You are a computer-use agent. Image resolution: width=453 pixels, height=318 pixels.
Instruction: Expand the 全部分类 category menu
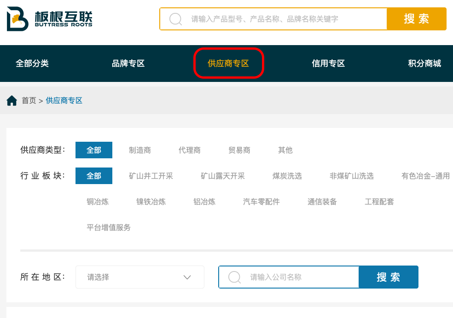[x=32, y=64]
